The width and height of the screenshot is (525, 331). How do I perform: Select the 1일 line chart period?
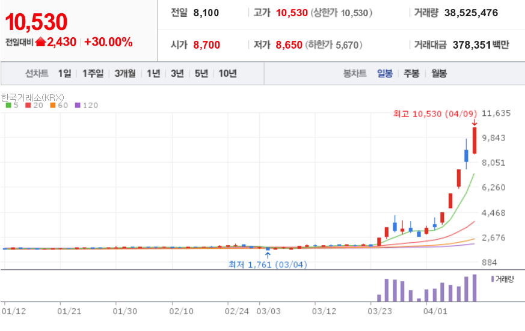(64, 73)
